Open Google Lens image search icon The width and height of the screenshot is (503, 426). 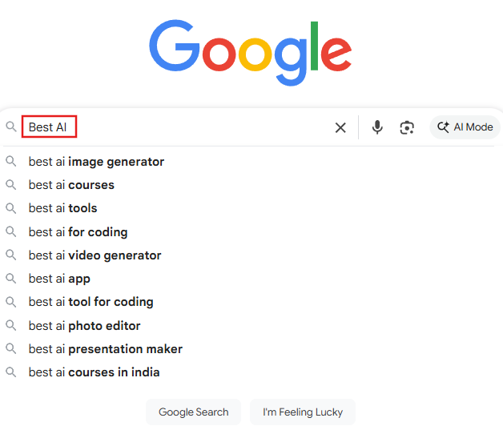tap(407, 127)
